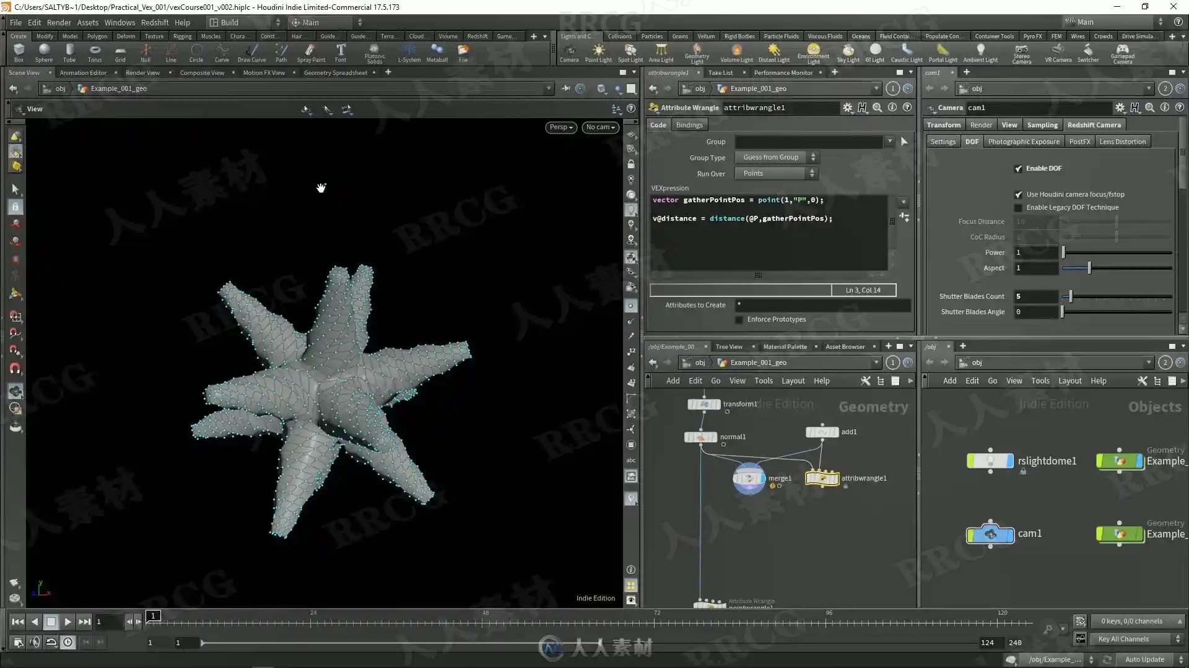Open the Group Type dropdown

pyautogui.click(x=777, y=158)
